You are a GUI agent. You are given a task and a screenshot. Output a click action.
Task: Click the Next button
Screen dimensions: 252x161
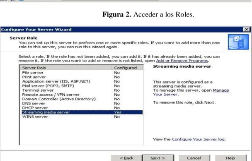click(x=158, y=158)
